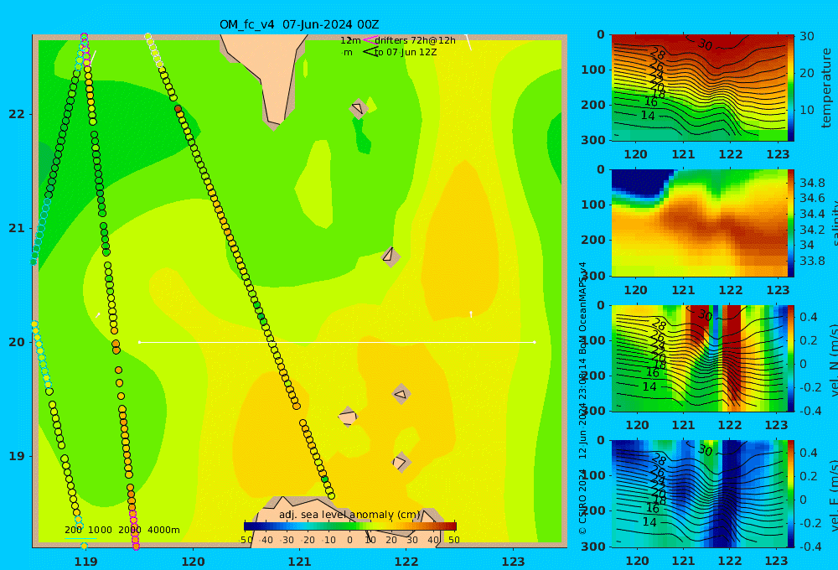The image size is (838, 570).
Task: Click the sea level anomaly colorbar
Action: [x=350, y=526]
